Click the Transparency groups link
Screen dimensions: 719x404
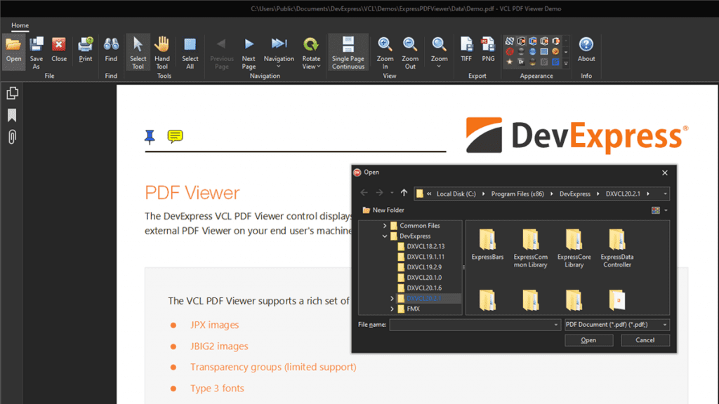coord(273,367)
